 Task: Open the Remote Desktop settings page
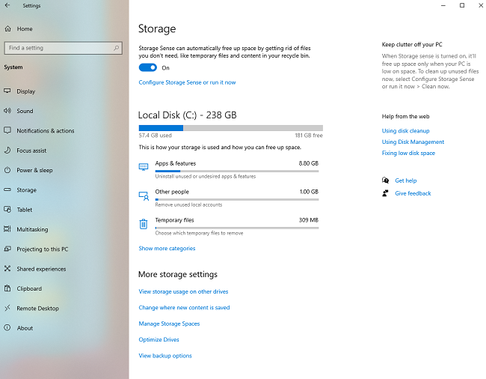tap(37, 309)
